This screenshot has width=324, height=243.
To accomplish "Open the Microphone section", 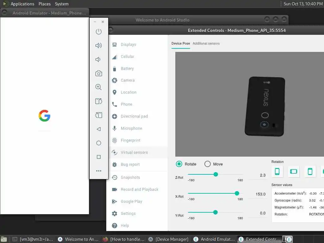I will tap(138, 128).
